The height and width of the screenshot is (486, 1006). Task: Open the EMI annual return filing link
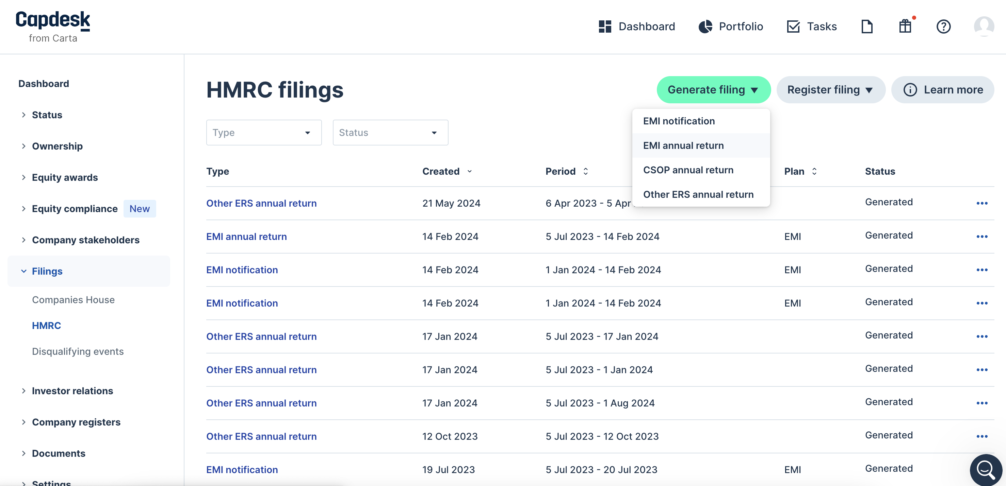coord(246,236)
